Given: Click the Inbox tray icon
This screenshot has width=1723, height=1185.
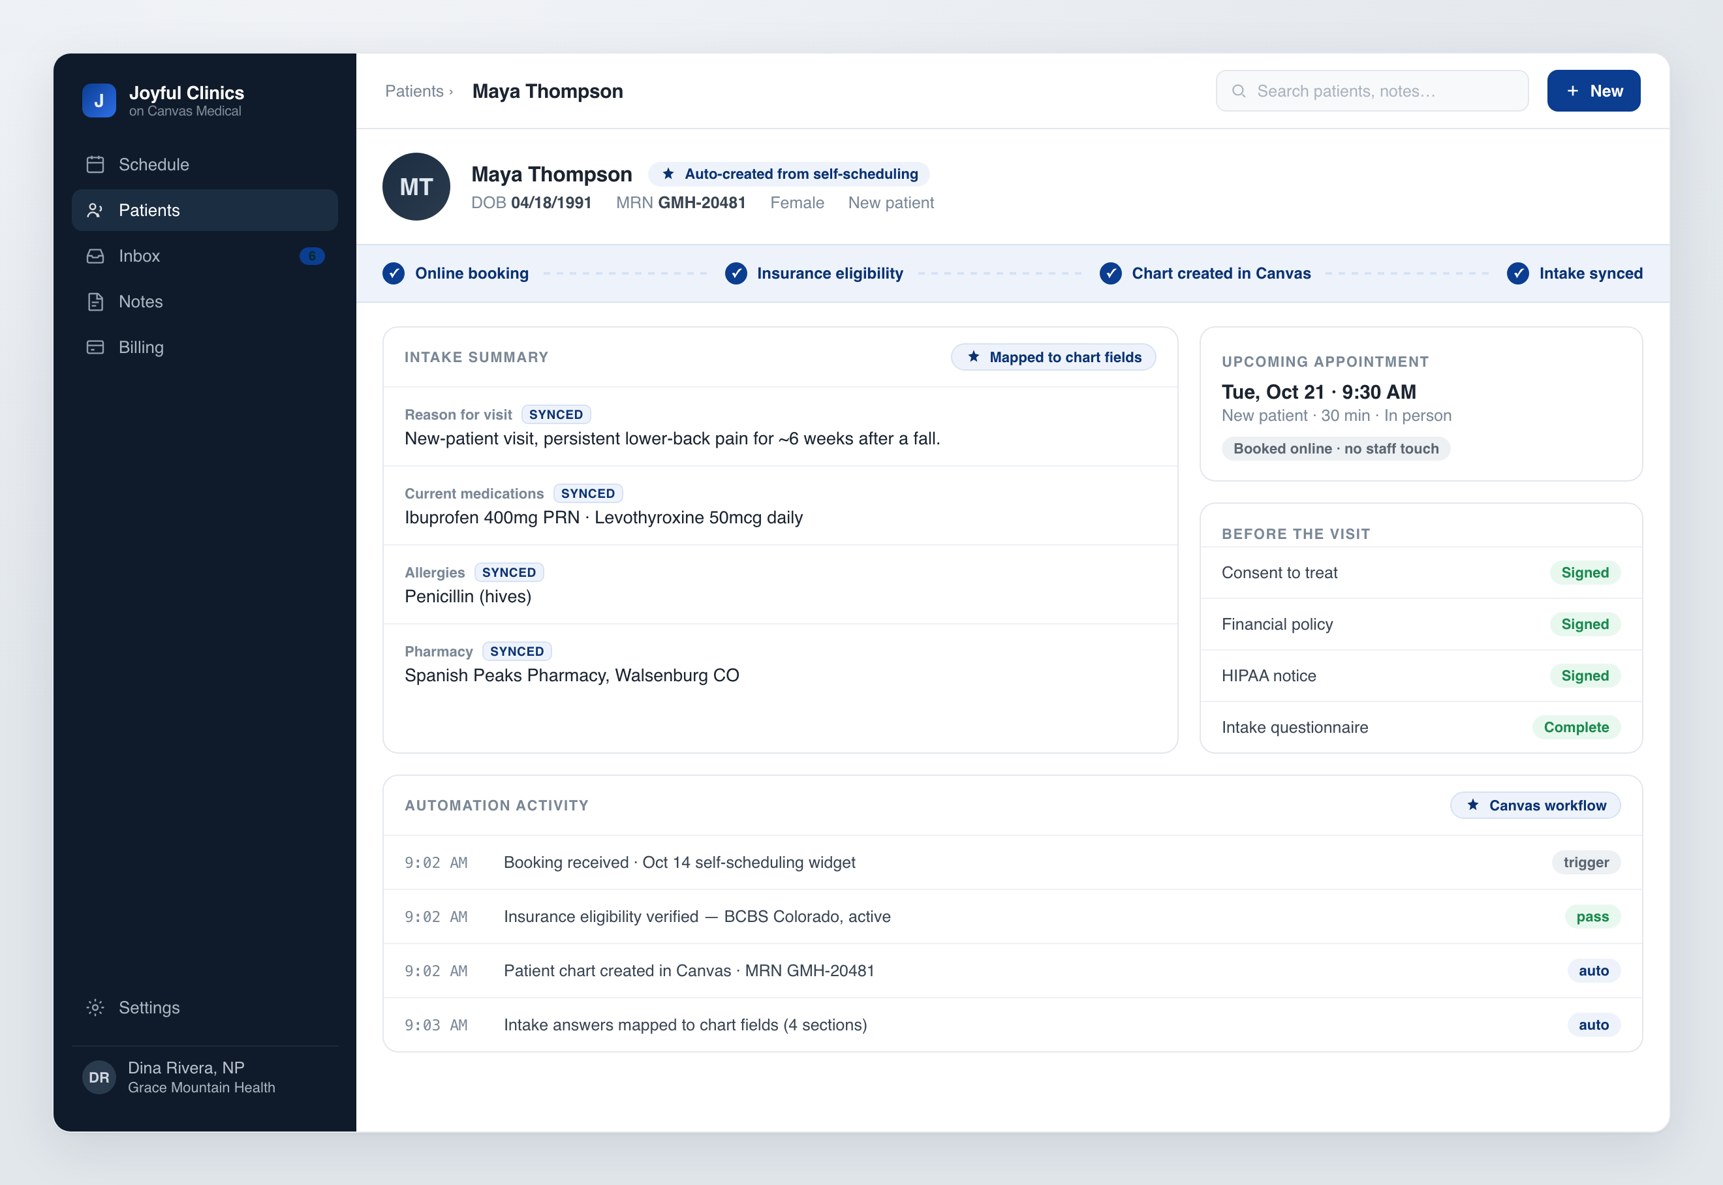Looking at the screenshot, I should coord(95,255).
